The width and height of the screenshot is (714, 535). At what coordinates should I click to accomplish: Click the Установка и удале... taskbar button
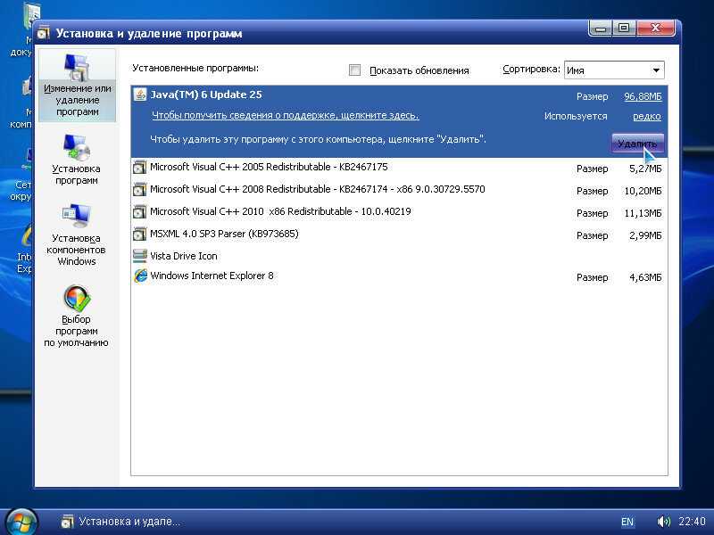[x=120, y=522]
